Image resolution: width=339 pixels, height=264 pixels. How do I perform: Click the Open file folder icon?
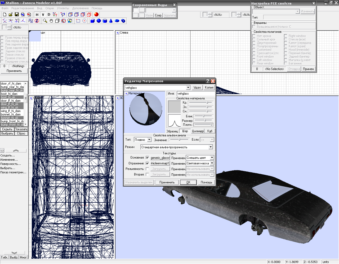(11, 15)
